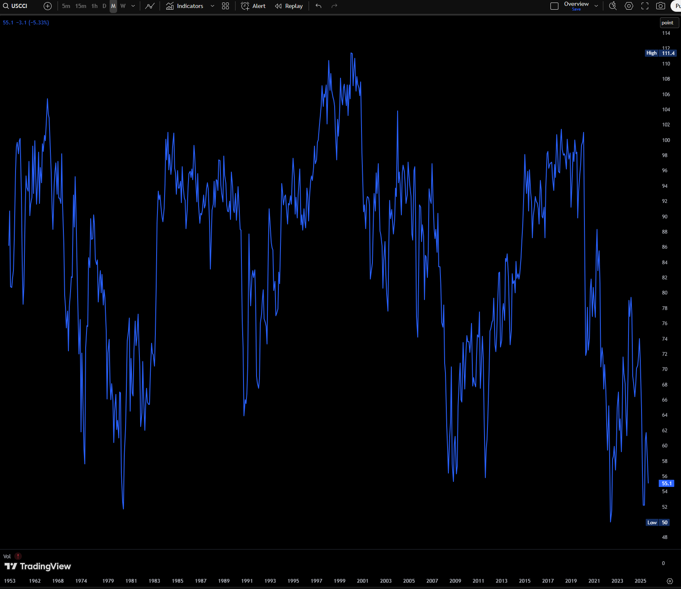Image resolution: width=681 pixels, height=589 pixels.
Task: Click the High 111.4 price label
Action: tap(661, 53)
